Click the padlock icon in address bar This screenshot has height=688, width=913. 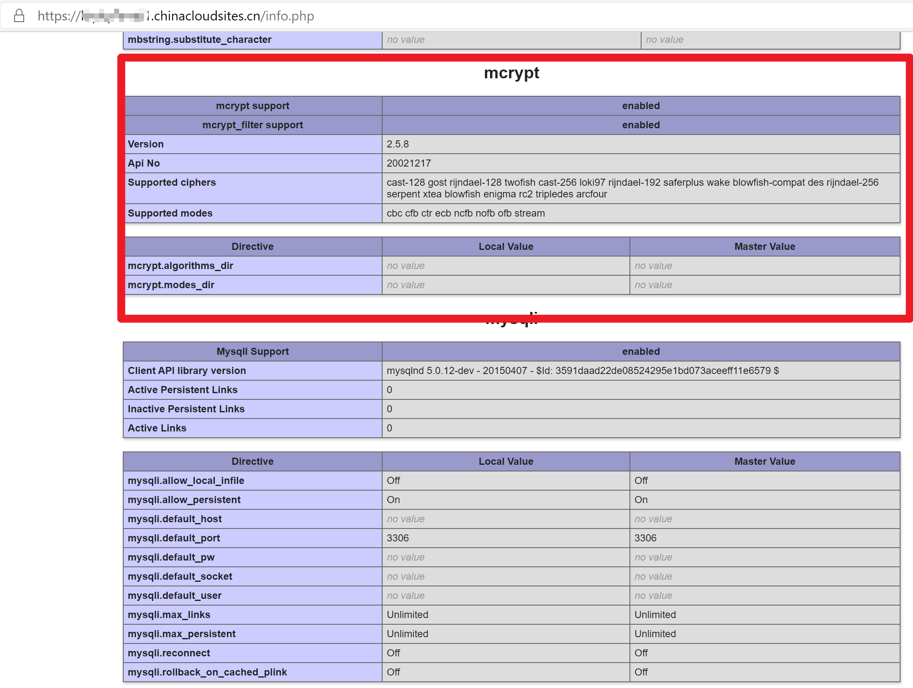point(19,16)
